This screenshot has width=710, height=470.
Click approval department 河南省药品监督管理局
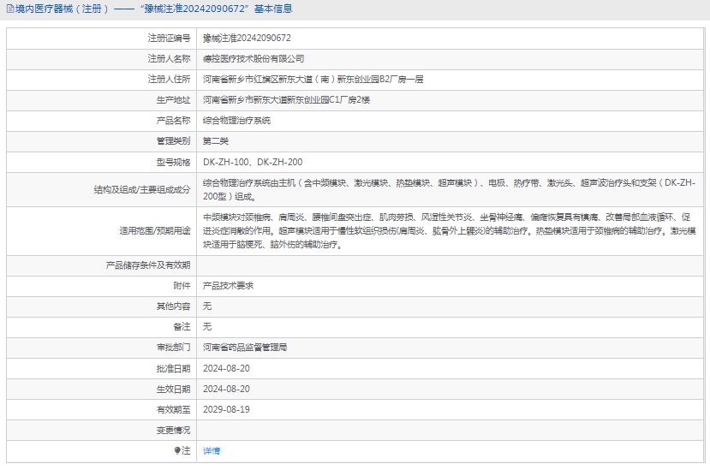(x=245, y=348)
